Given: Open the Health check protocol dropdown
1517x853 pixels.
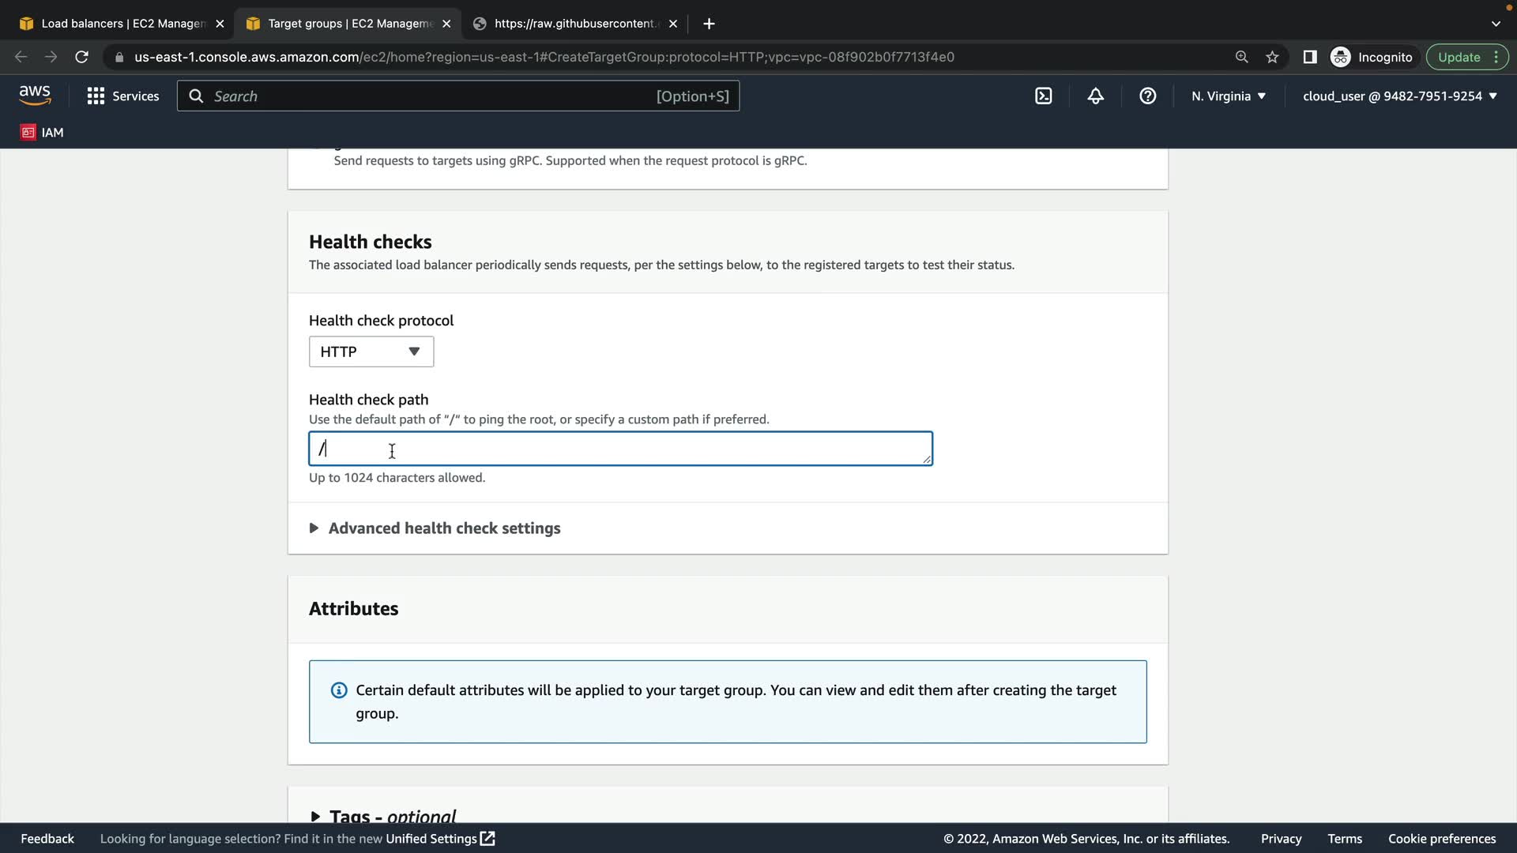Looking at the screenshot, I should coord(371,351).
